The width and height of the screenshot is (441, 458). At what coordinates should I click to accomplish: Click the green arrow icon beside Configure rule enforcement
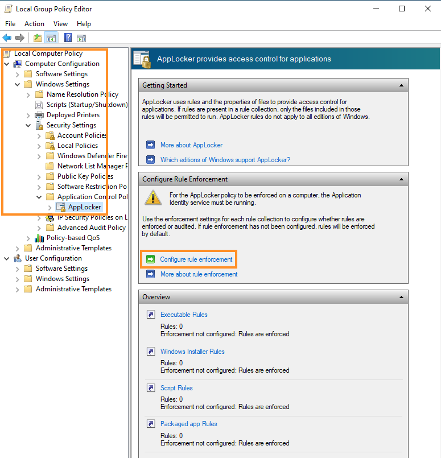tap(150, 259)
